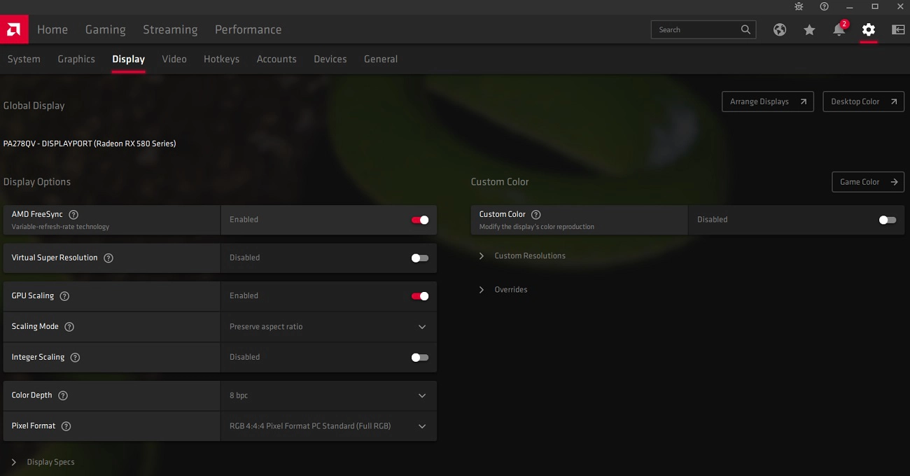Show help for AMD FreeSync

click(x=73, y=215)
